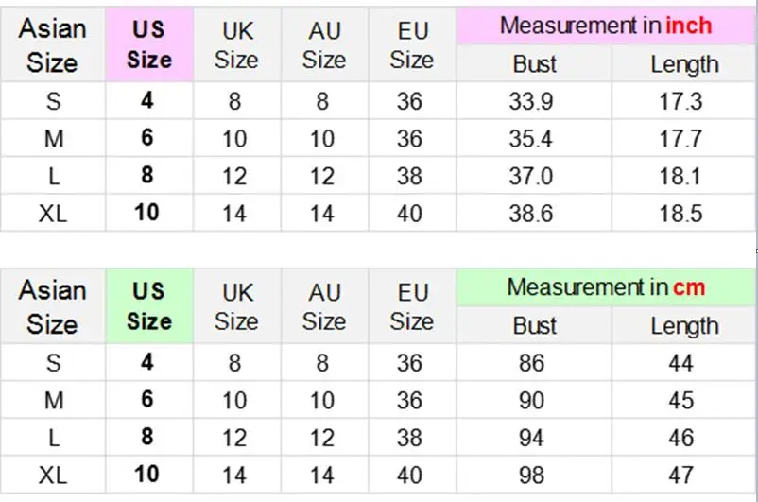Screen dimensions: 758x502
Task: Click the Length column header in the inch table
Action: tap(684, 64)
